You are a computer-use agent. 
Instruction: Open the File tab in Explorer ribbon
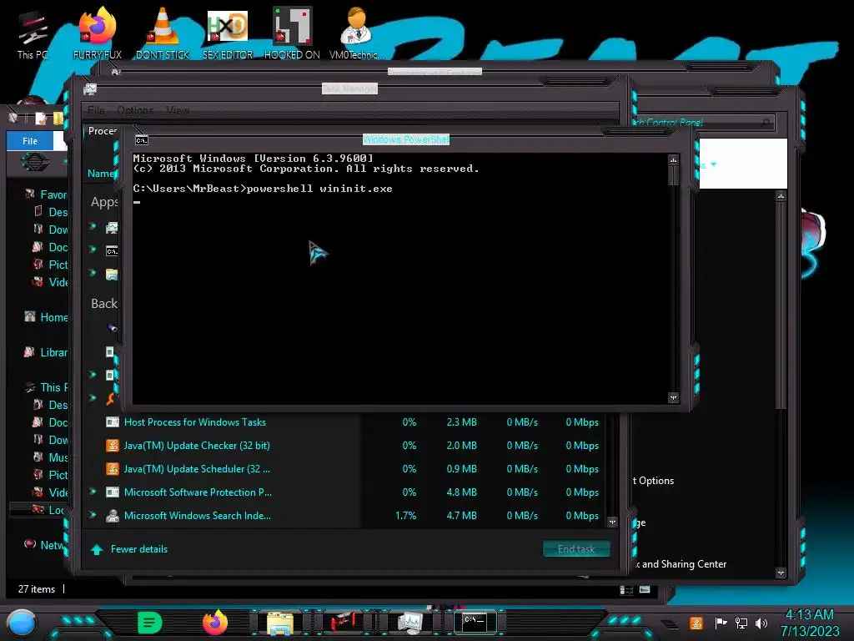(x=30, y=140)
